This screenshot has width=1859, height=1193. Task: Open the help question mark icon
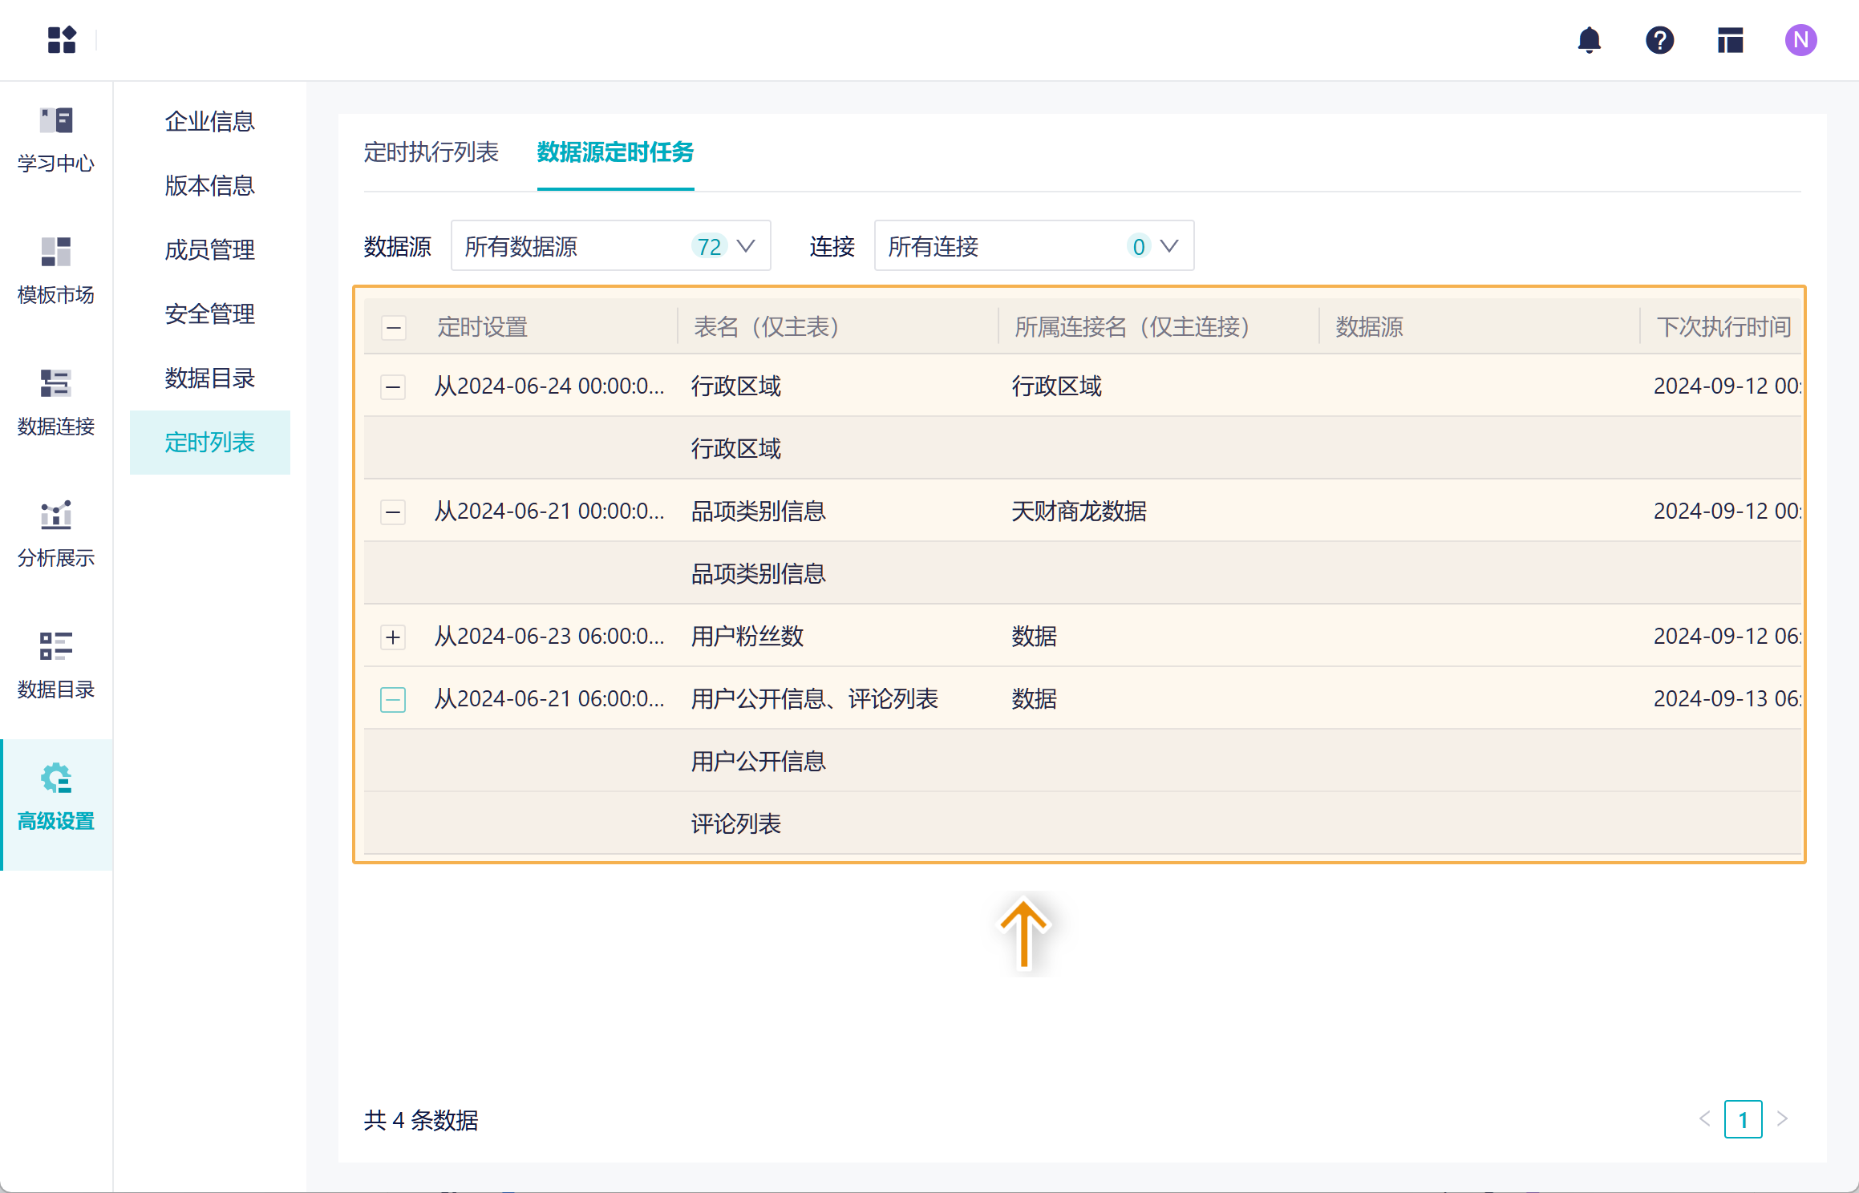[x=1659, y=40]
